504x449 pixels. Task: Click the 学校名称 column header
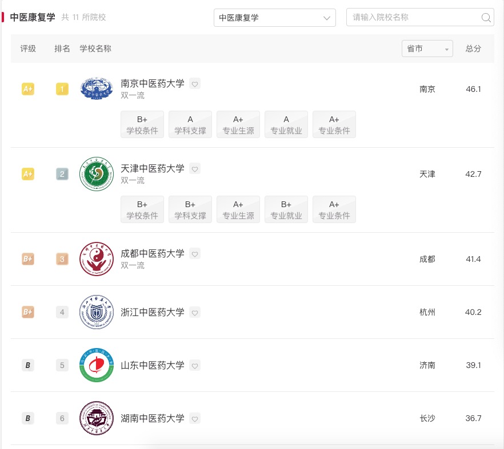point(95,49)
